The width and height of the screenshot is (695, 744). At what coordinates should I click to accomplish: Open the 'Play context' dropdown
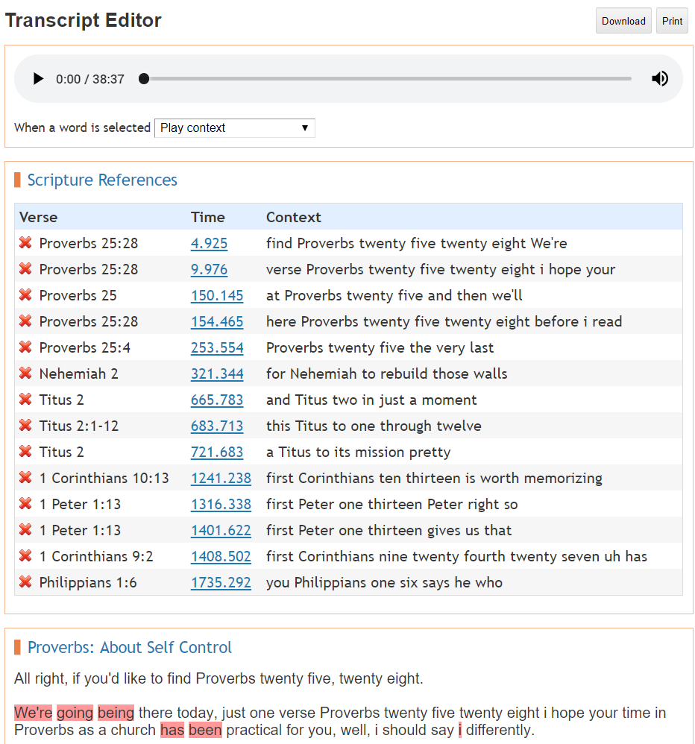[234, 128]
